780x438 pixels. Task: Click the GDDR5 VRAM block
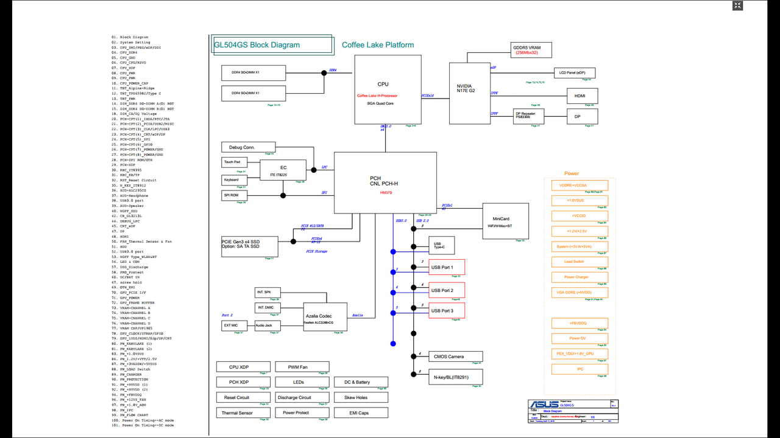[x=532, y=50]
